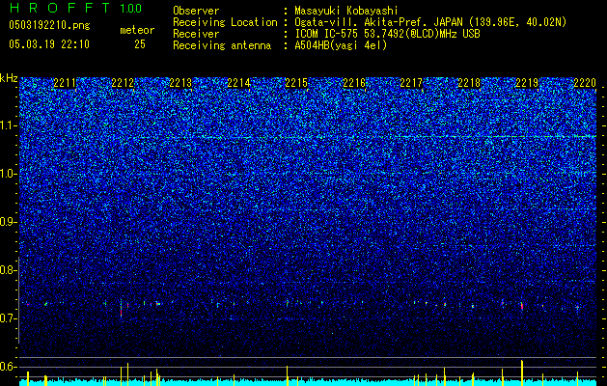Click the 'Receiving antenna' label
The width and height of the screenshot is (607, 386).
[x=222, y=45]
